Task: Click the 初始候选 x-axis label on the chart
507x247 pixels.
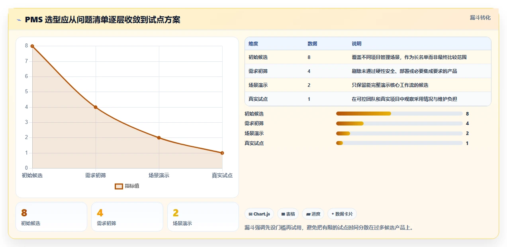Action: pyautogui.click(x=32, y=175)
